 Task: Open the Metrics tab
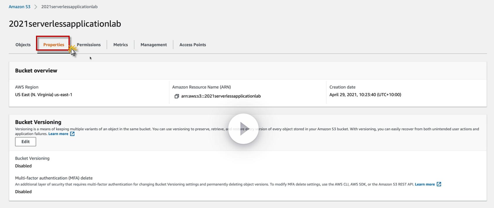(121, 45)
